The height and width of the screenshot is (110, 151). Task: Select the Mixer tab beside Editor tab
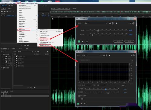[x=74, y=8]
